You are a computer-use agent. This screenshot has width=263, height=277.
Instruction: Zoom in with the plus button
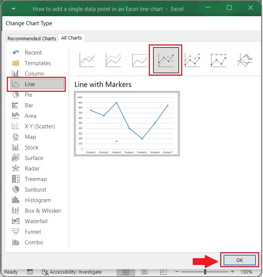[233, 272]
